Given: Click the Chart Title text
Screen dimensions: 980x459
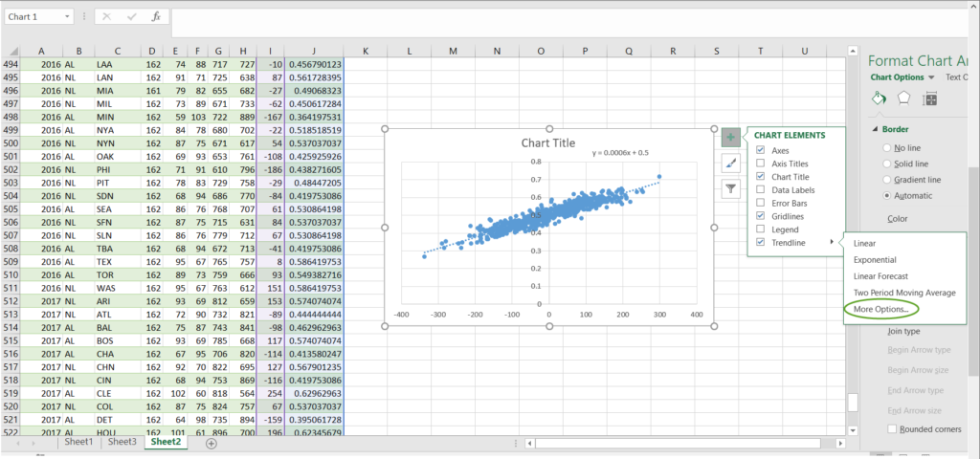Looking at the screenshot, I should [x=548, y=142].
